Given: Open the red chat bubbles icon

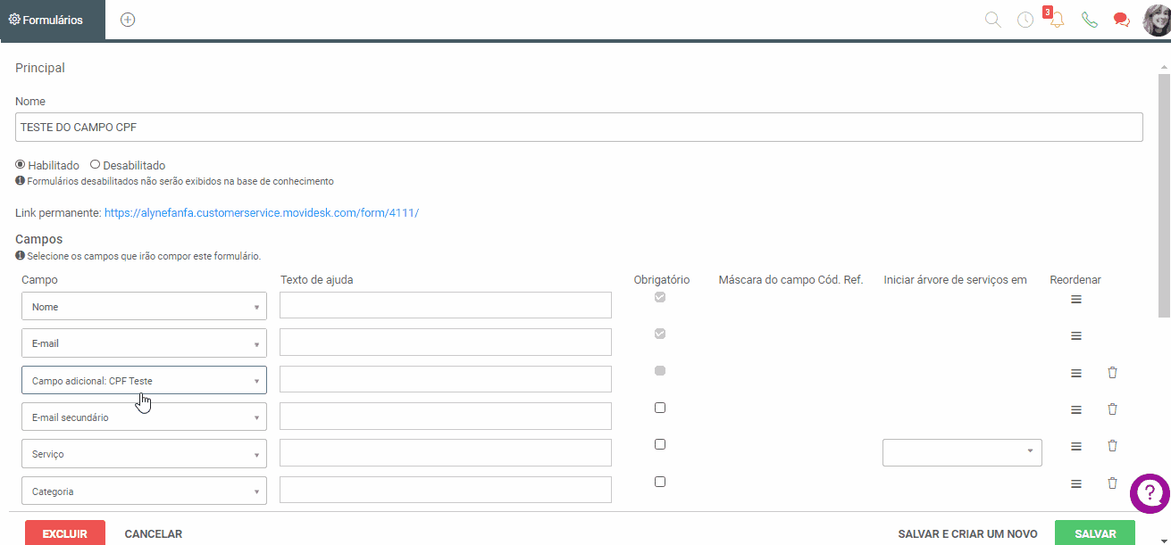Looking at the screenshot, I should click(x=1122, y=20).
